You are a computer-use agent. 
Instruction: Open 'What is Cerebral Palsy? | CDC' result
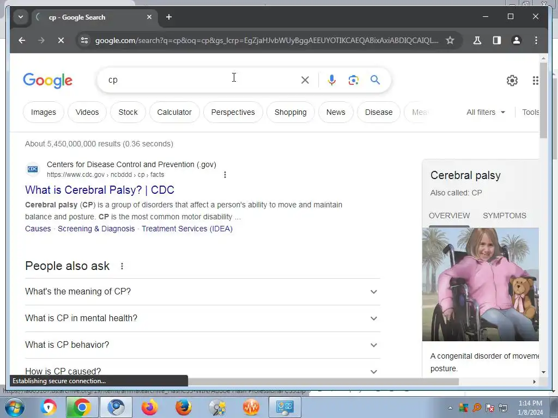coord(100,190)
